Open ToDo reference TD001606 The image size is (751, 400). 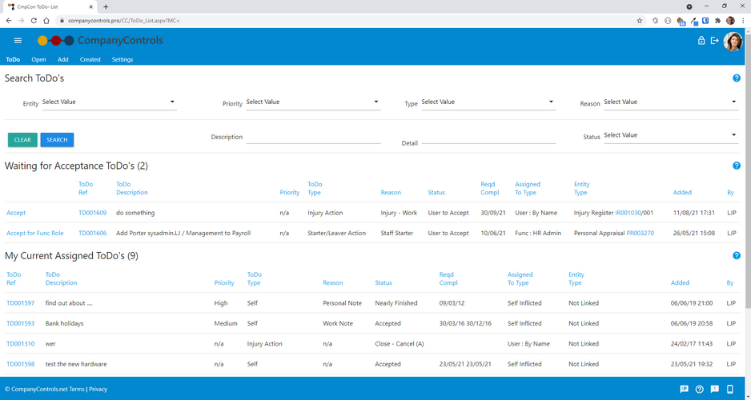point(92,233)
